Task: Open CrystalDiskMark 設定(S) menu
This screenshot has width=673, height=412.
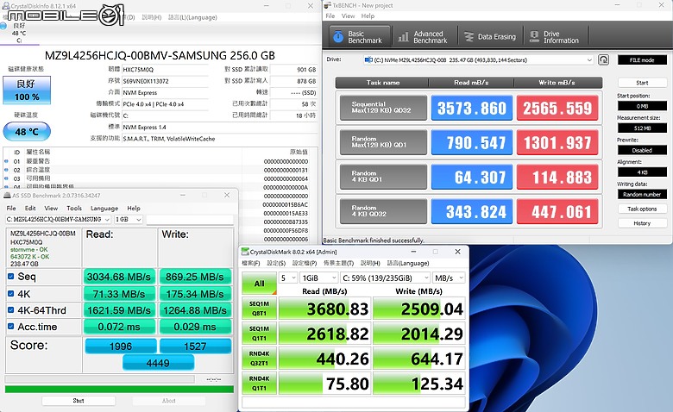Action: (x=276, y=263)
